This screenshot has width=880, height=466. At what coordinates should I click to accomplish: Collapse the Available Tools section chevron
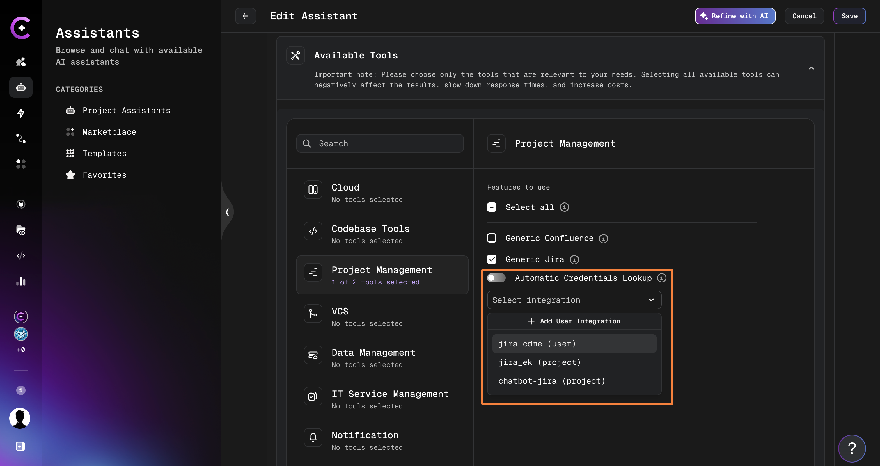tap(811, 68)
